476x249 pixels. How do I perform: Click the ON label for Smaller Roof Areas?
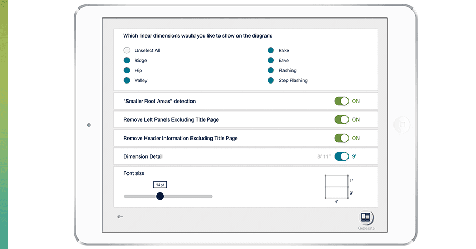(x=356, y=101)
